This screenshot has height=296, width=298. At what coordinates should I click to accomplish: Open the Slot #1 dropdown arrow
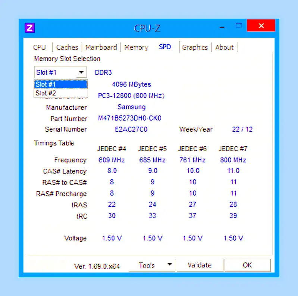click(x=81, y=72)
